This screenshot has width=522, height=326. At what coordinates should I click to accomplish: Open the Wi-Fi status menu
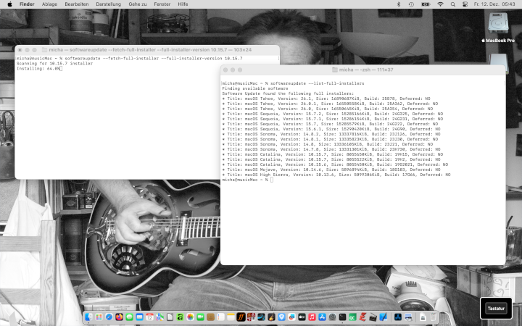click(439, 4)
